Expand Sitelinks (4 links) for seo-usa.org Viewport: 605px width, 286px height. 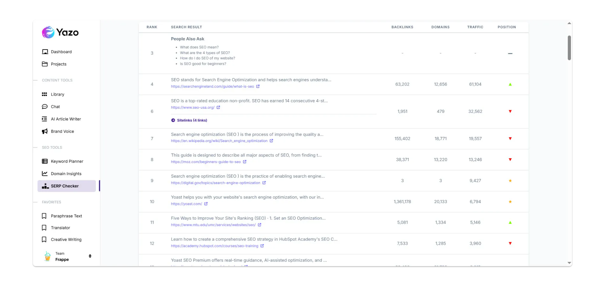pos(189,120)
